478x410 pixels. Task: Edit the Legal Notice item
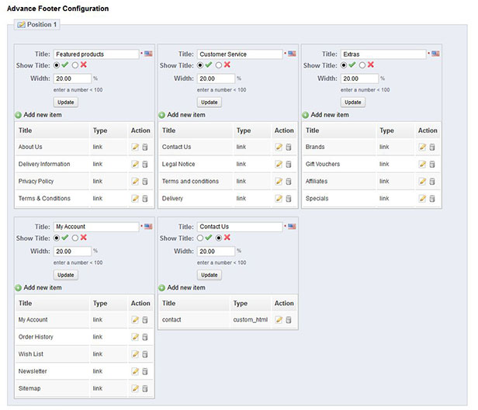point(279,164)
